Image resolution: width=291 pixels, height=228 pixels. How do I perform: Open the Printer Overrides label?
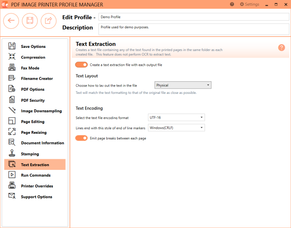37,186
